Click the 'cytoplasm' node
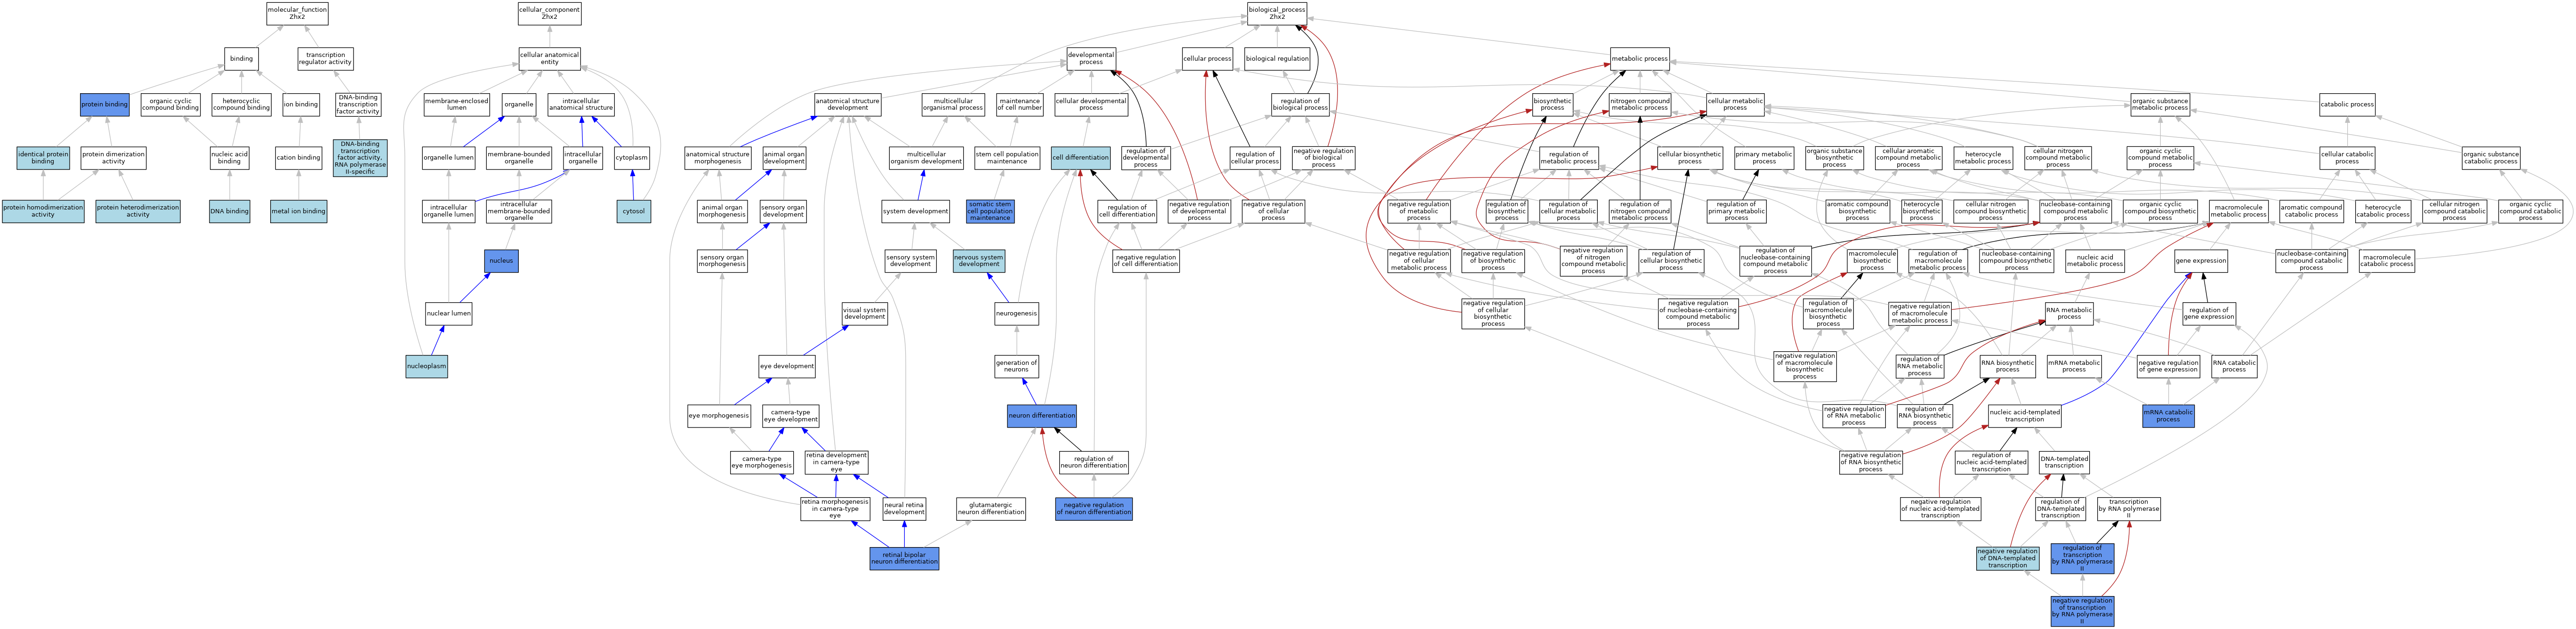Image resolution: width=2576 pixels, height=629 pixels. coord(632,158)
